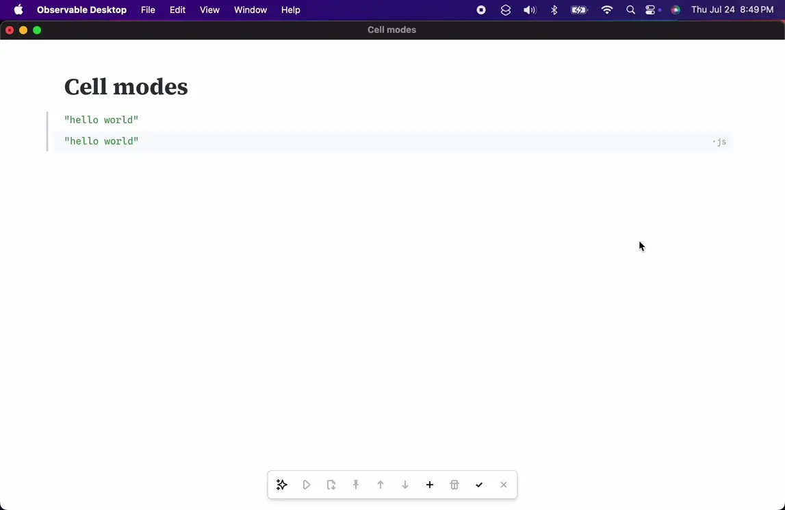Image resolution: width=785 pixels, height=510 pixels.
Task: Confirm with the checkmark icon in toolbar
Action: 479,485
